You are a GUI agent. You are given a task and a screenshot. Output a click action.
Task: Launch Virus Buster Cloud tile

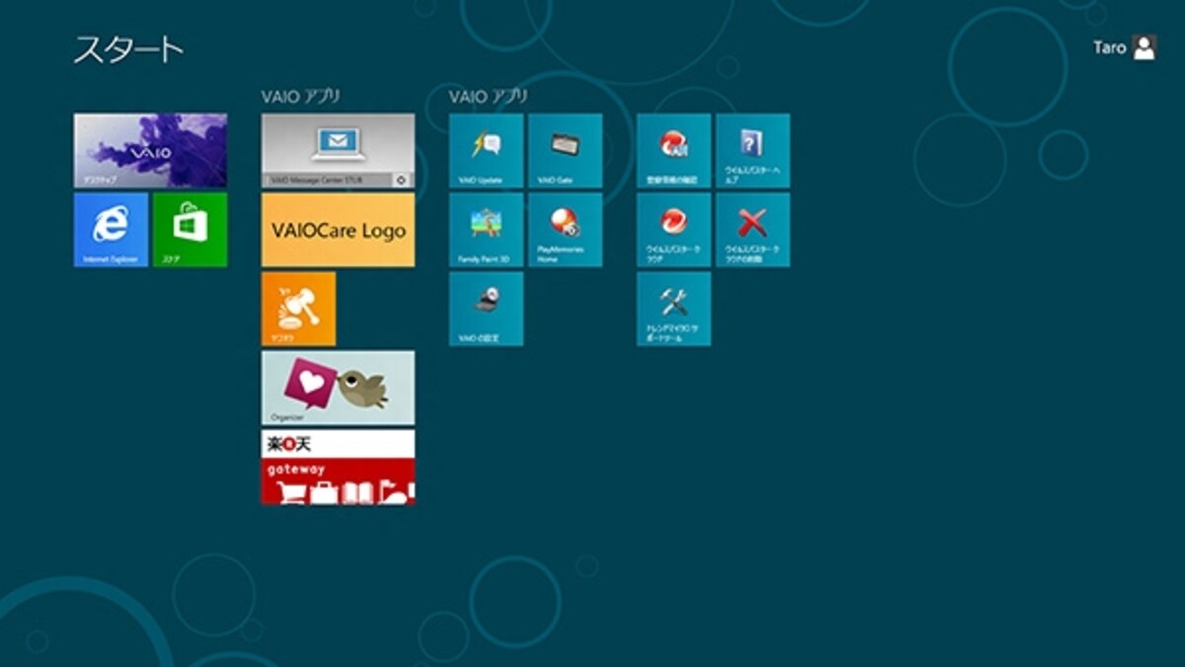tap(673, 230)
